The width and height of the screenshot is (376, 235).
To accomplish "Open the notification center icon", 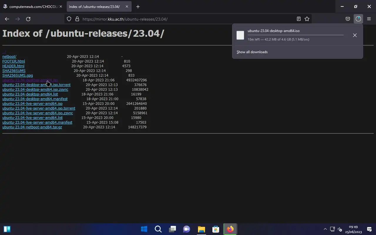I will coord(369,229).
